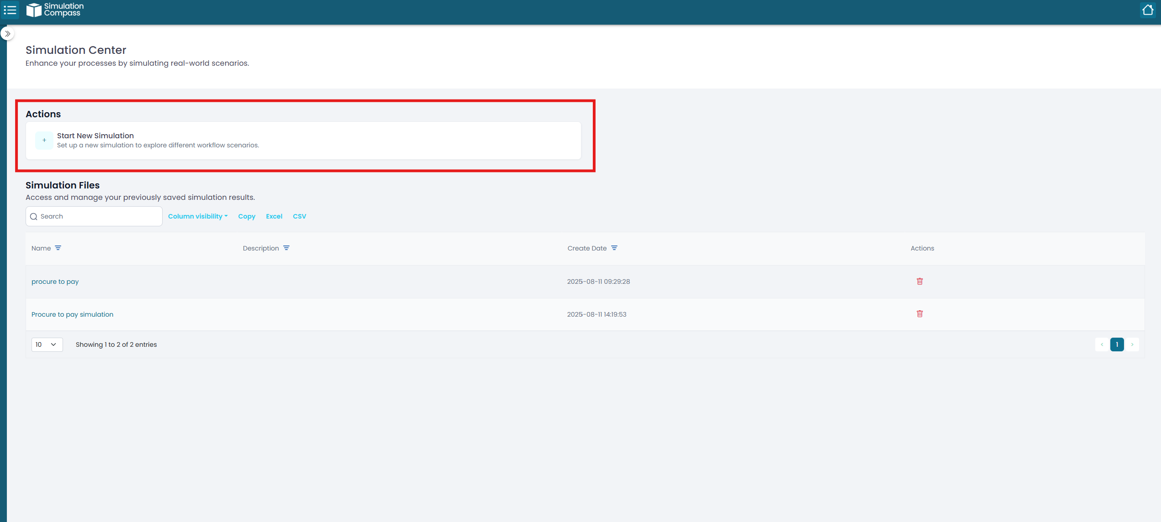The image size is (1161, 522).
Task: Click the next page arrow
Action: (1132, 345)
